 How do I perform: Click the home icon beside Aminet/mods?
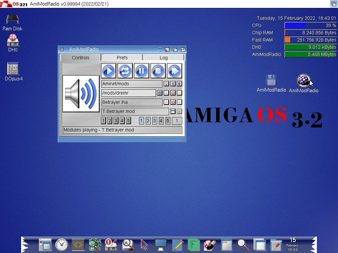coord(166,84)
